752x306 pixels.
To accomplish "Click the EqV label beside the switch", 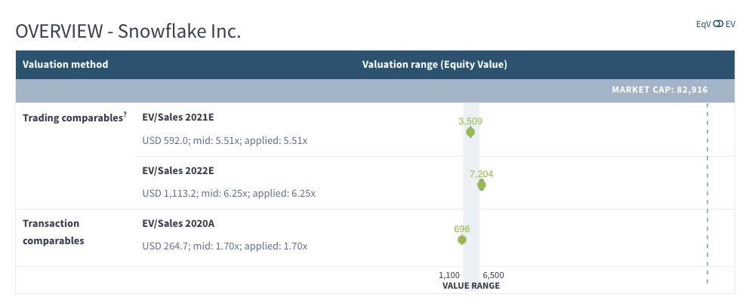I will tap(704, 24).
